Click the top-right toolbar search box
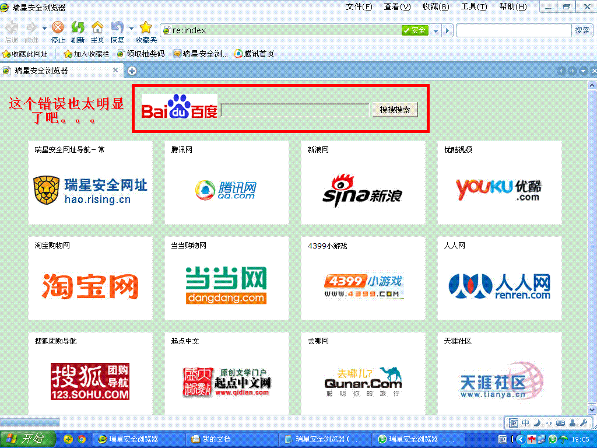597x448 pixels. (x=514, y=30)
